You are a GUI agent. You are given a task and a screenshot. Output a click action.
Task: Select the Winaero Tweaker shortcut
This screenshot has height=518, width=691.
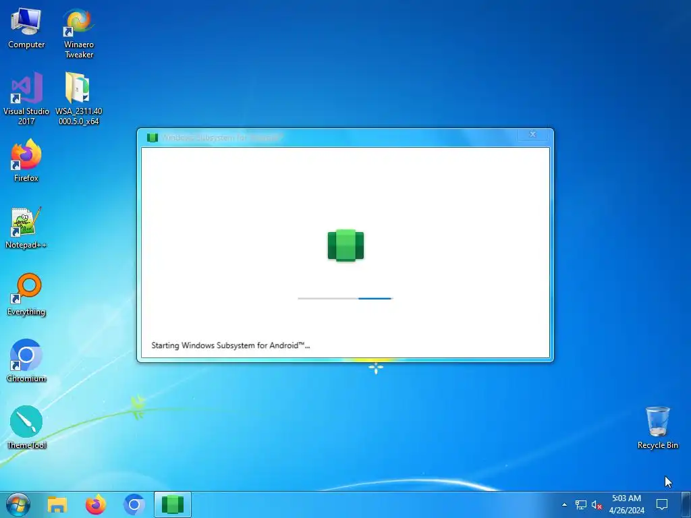pos(78,34)
